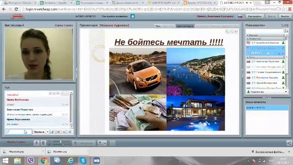293x165 pixels.
Task: Open the Подключен status dropdown
Action: 286,92
